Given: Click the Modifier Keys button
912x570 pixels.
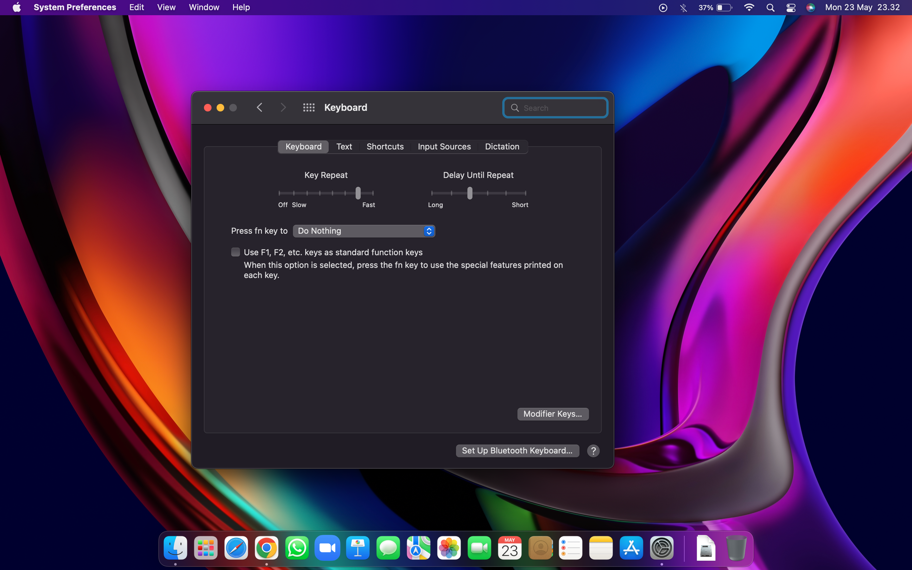Looking at the screenshot, I should pos(553,414).
